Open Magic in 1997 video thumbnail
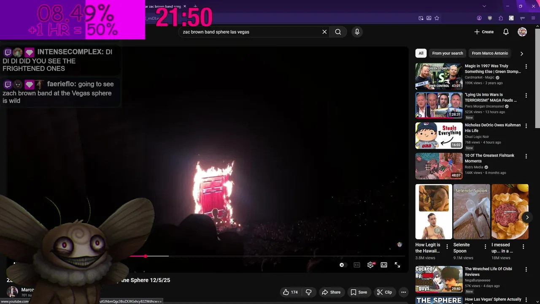The height and width of the screenshot is (304, 540). pyautogui.click(x=439, y=76)
